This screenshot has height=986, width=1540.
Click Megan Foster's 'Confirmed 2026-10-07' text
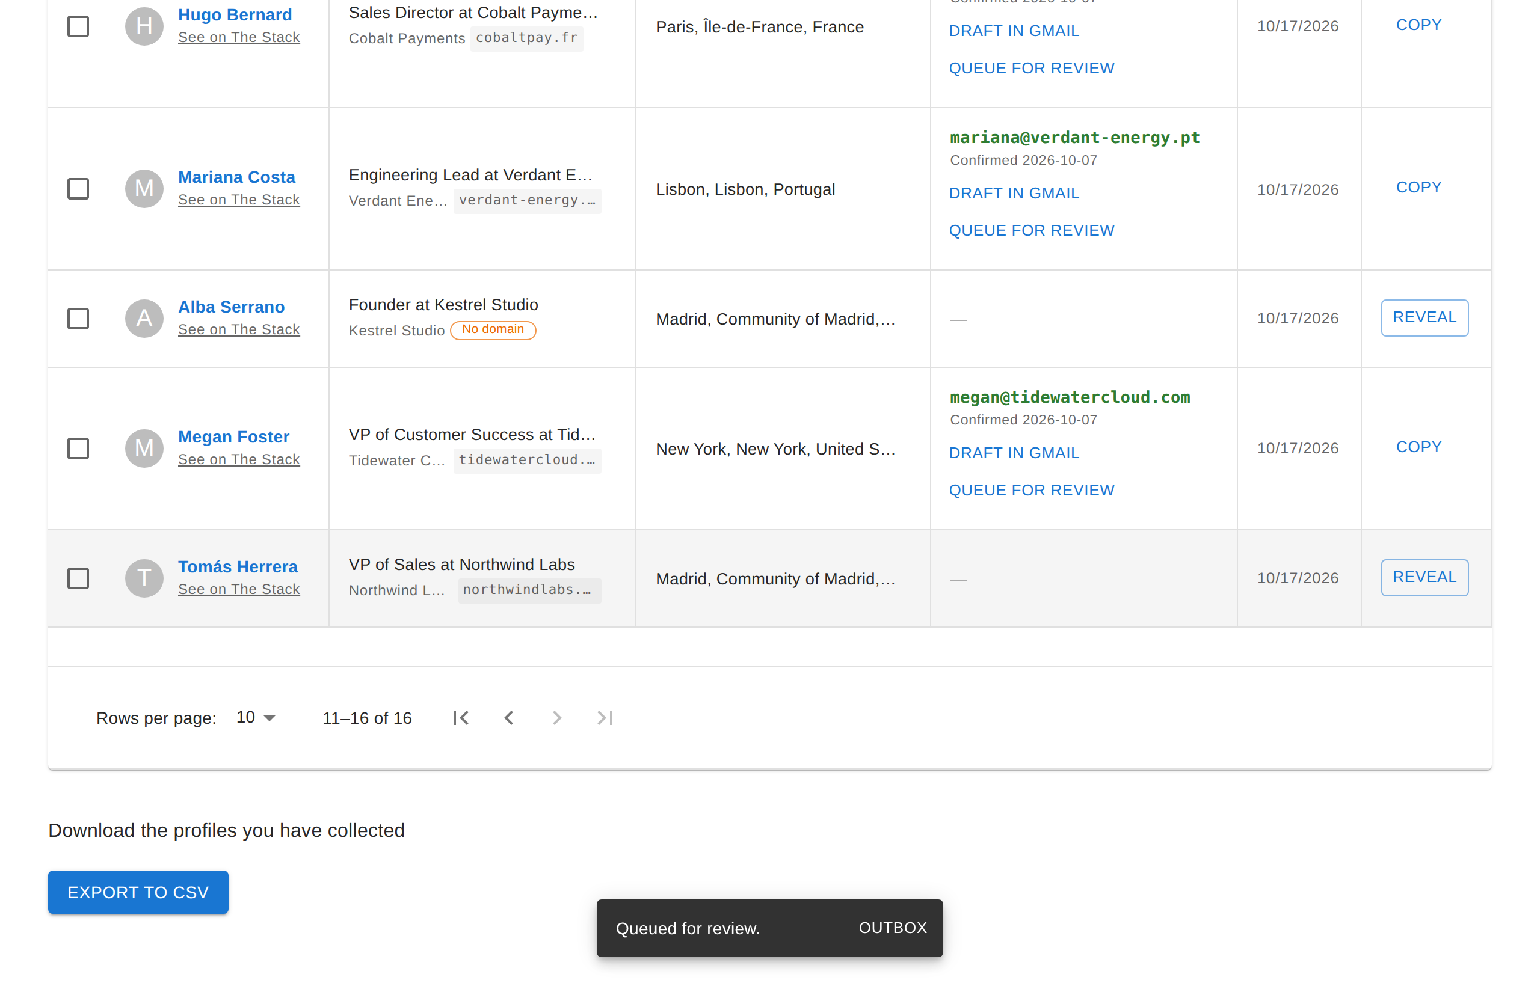[x=1023, y=420]
